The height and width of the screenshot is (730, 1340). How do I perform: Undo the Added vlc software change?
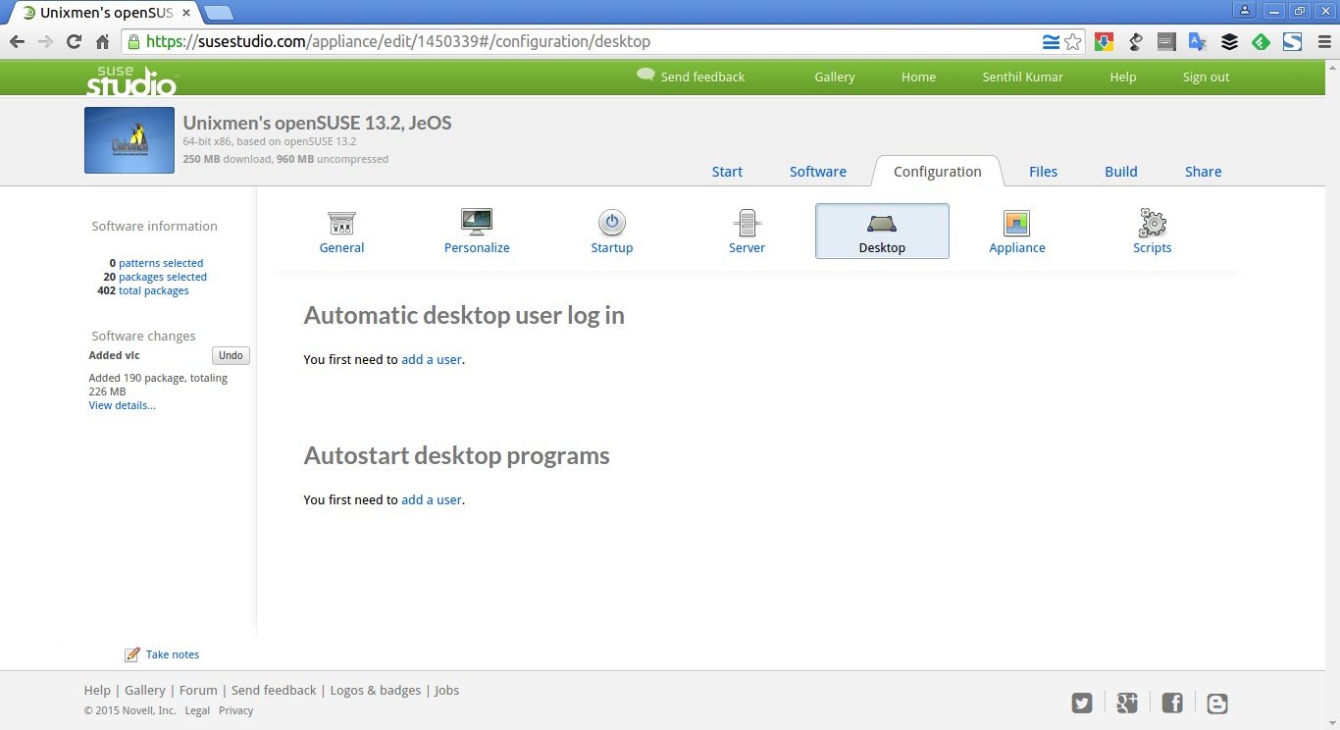pyautogui.click(x=231, y=355)
